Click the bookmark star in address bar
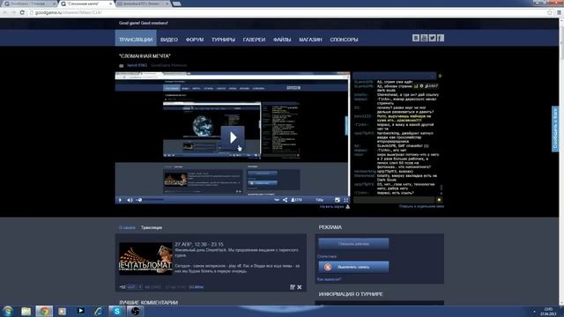 pos(549,12)
